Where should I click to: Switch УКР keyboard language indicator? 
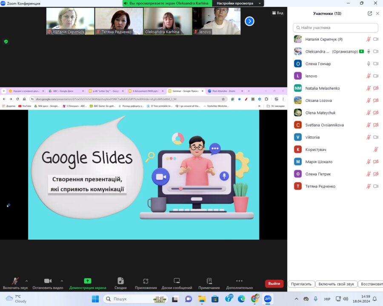pos(327,299)
